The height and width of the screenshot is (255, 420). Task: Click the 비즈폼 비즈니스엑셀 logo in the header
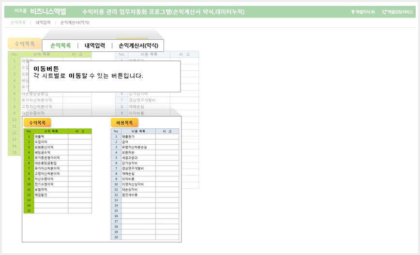click(40, 11)
